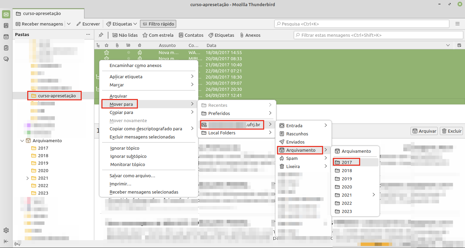Click the Pesquisa global search field
Viewport: 465px width, 248px height.
[362, 24]
